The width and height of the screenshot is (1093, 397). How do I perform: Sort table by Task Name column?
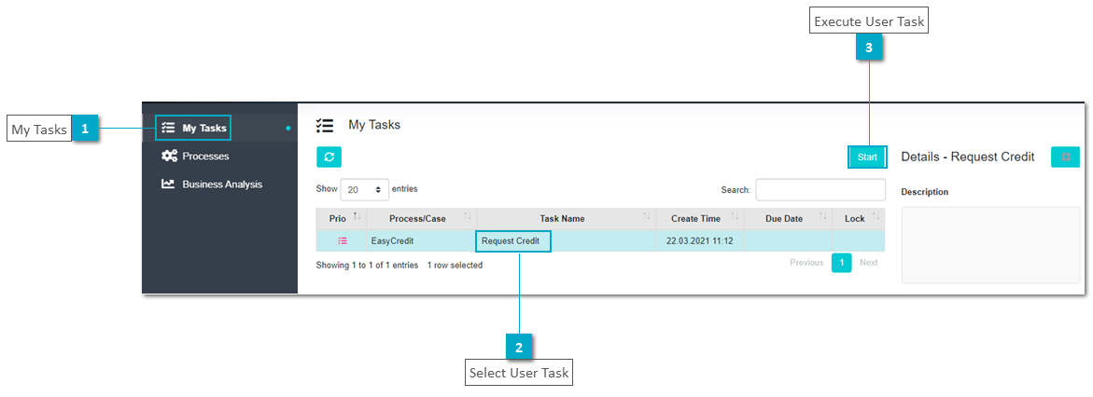coord(567,219)
